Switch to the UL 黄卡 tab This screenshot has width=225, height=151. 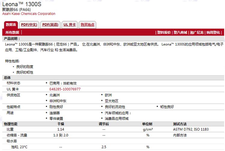point(70,25)
